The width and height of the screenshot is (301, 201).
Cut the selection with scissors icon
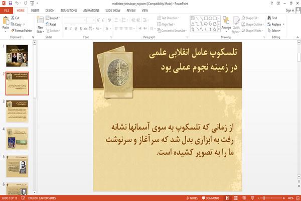13,18
